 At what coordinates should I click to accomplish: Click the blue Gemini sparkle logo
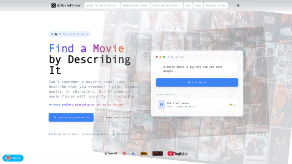click(x=133, y=154)
